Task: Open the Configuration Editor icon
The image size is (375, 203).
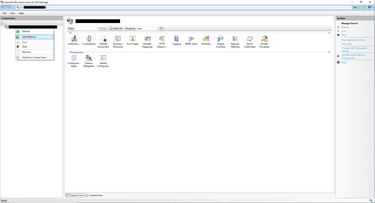Action: (74, 58)
